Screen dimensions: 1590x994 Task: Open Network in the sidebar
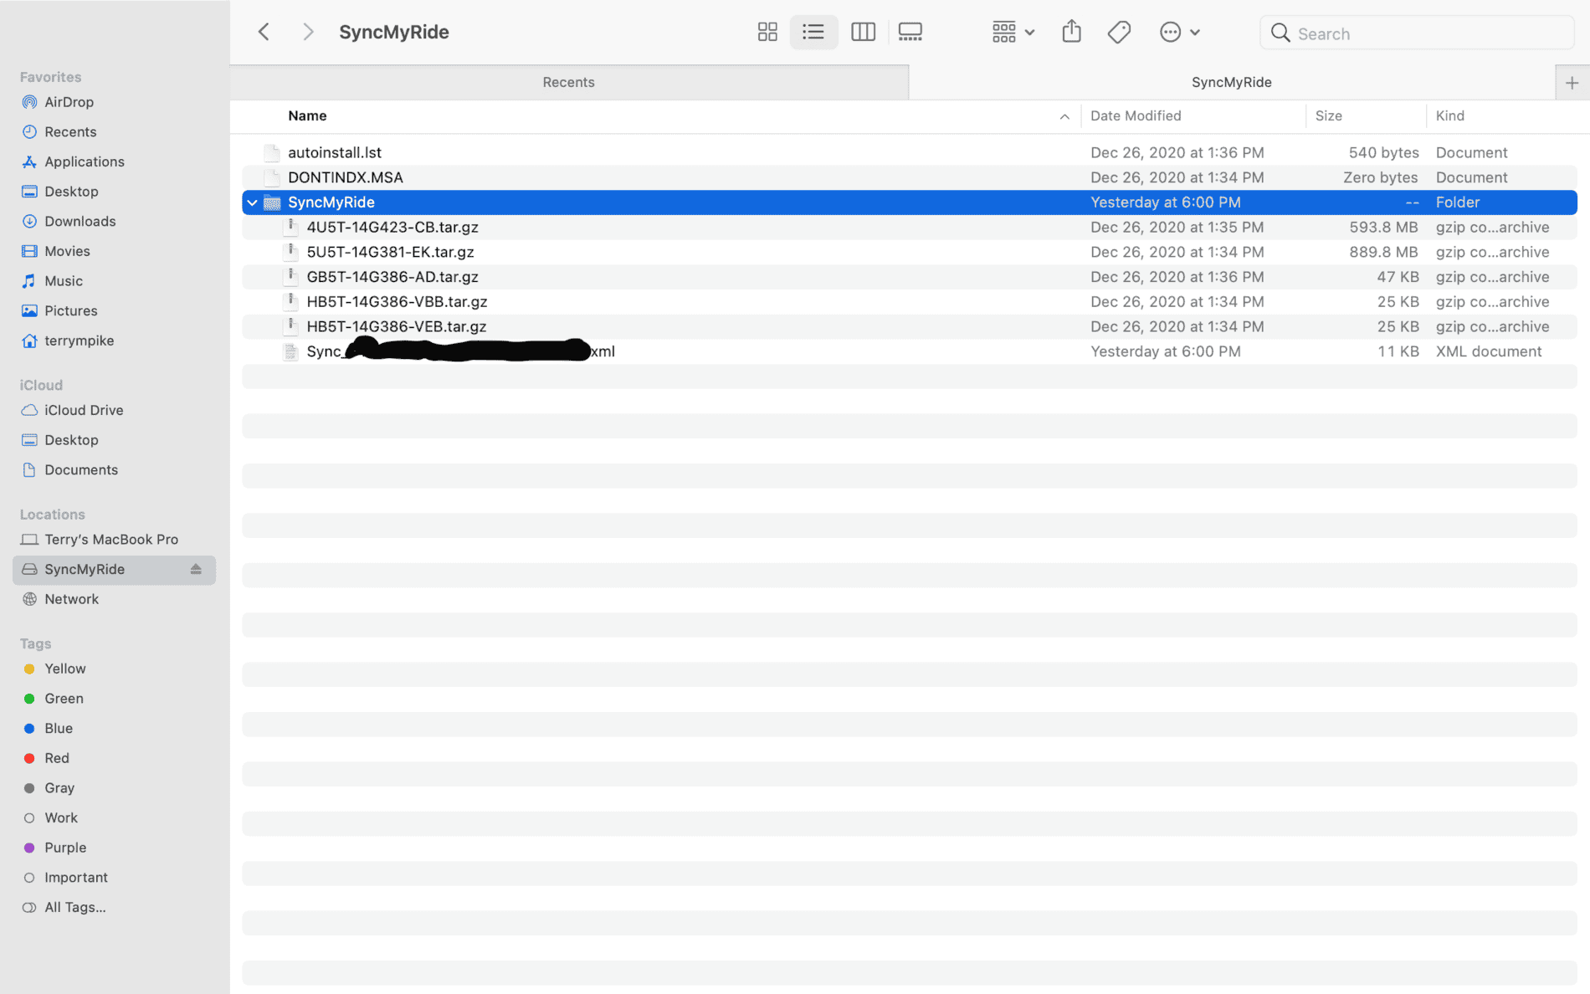[71, 599]
